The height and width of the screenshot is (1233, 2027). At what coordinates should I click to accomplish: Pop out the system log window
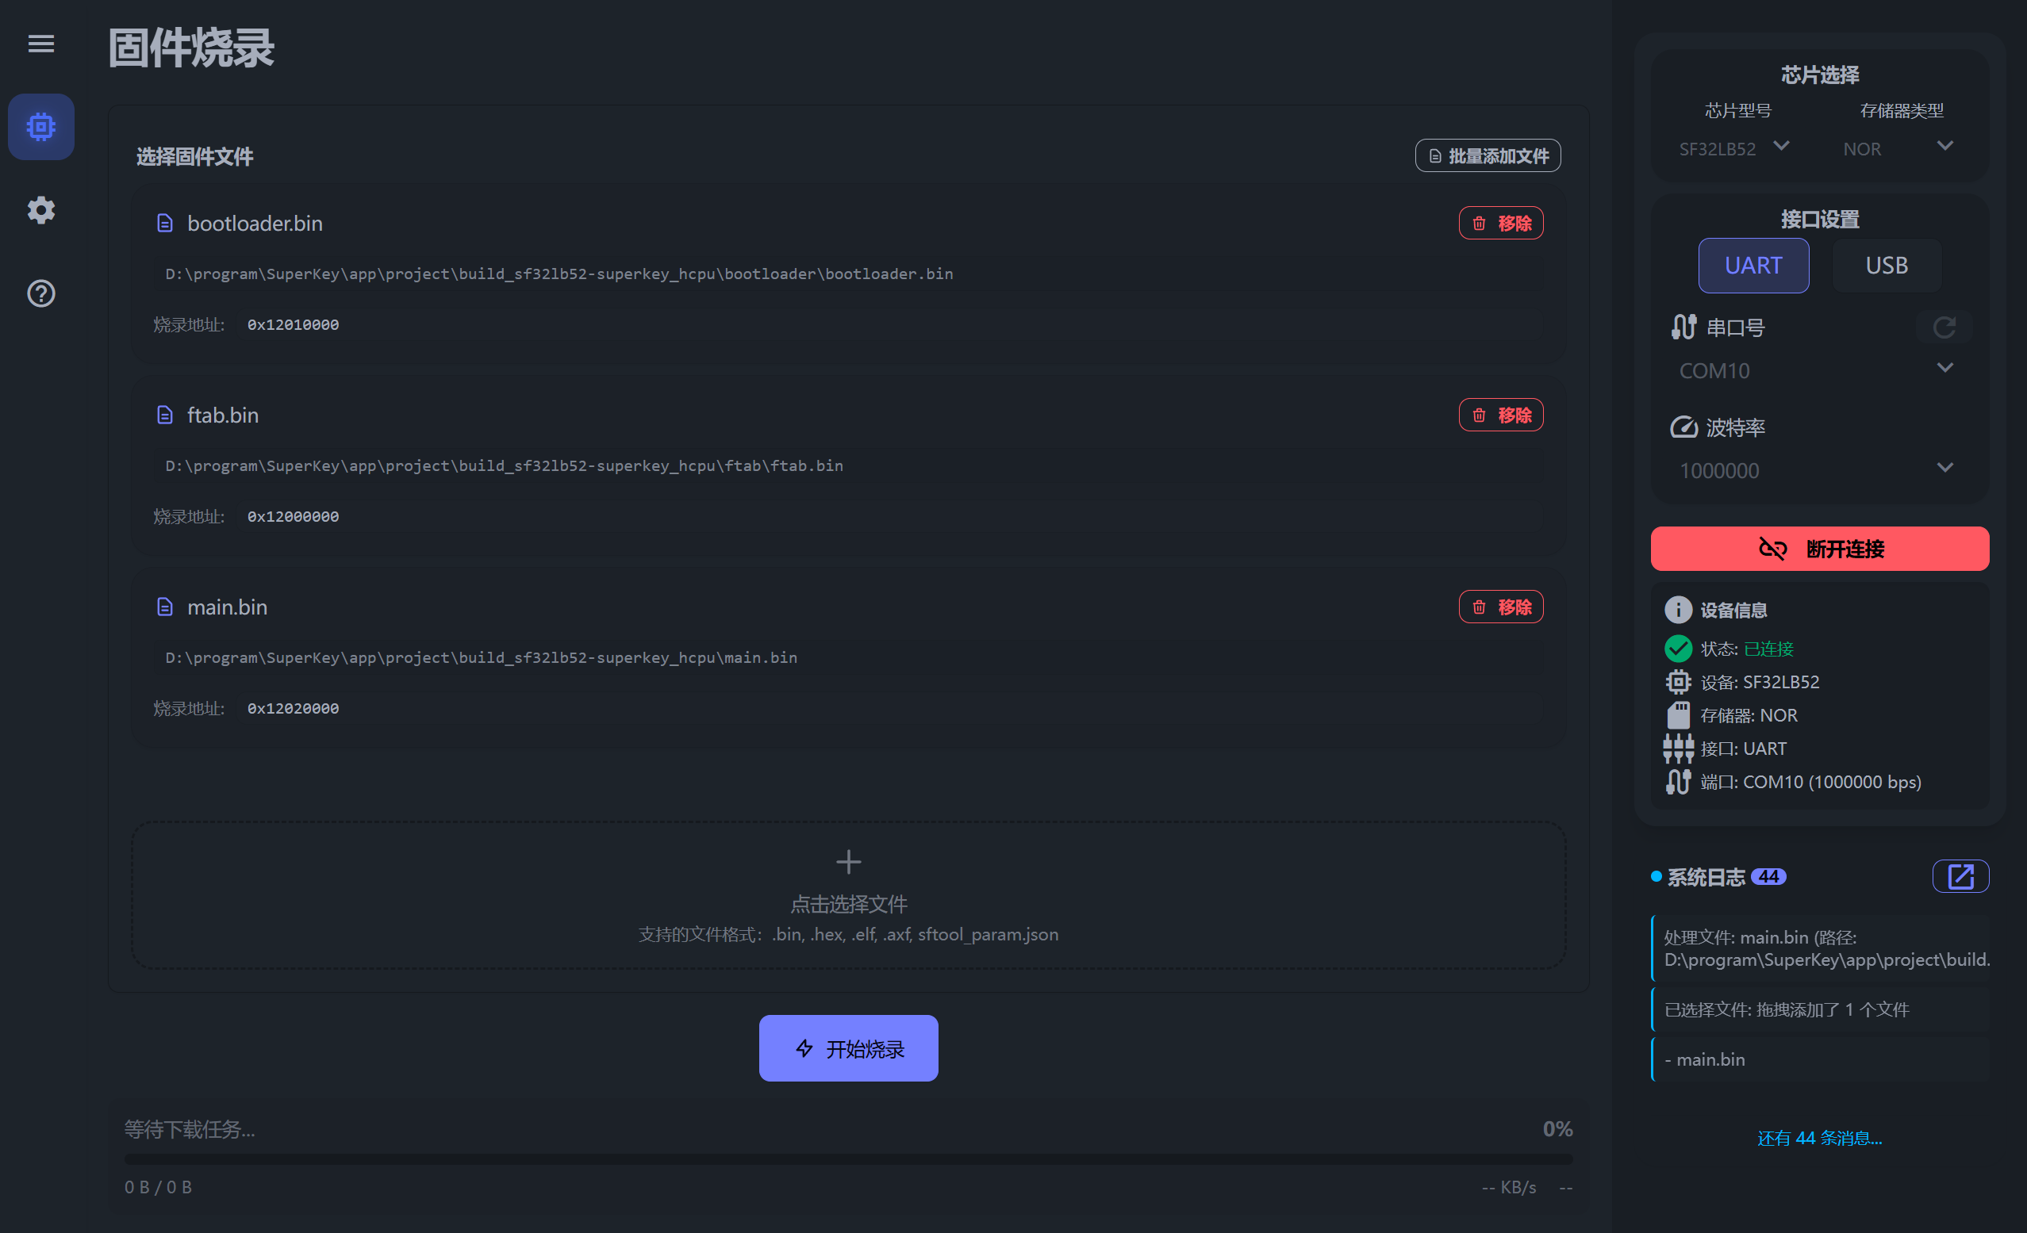(1960, 876)
